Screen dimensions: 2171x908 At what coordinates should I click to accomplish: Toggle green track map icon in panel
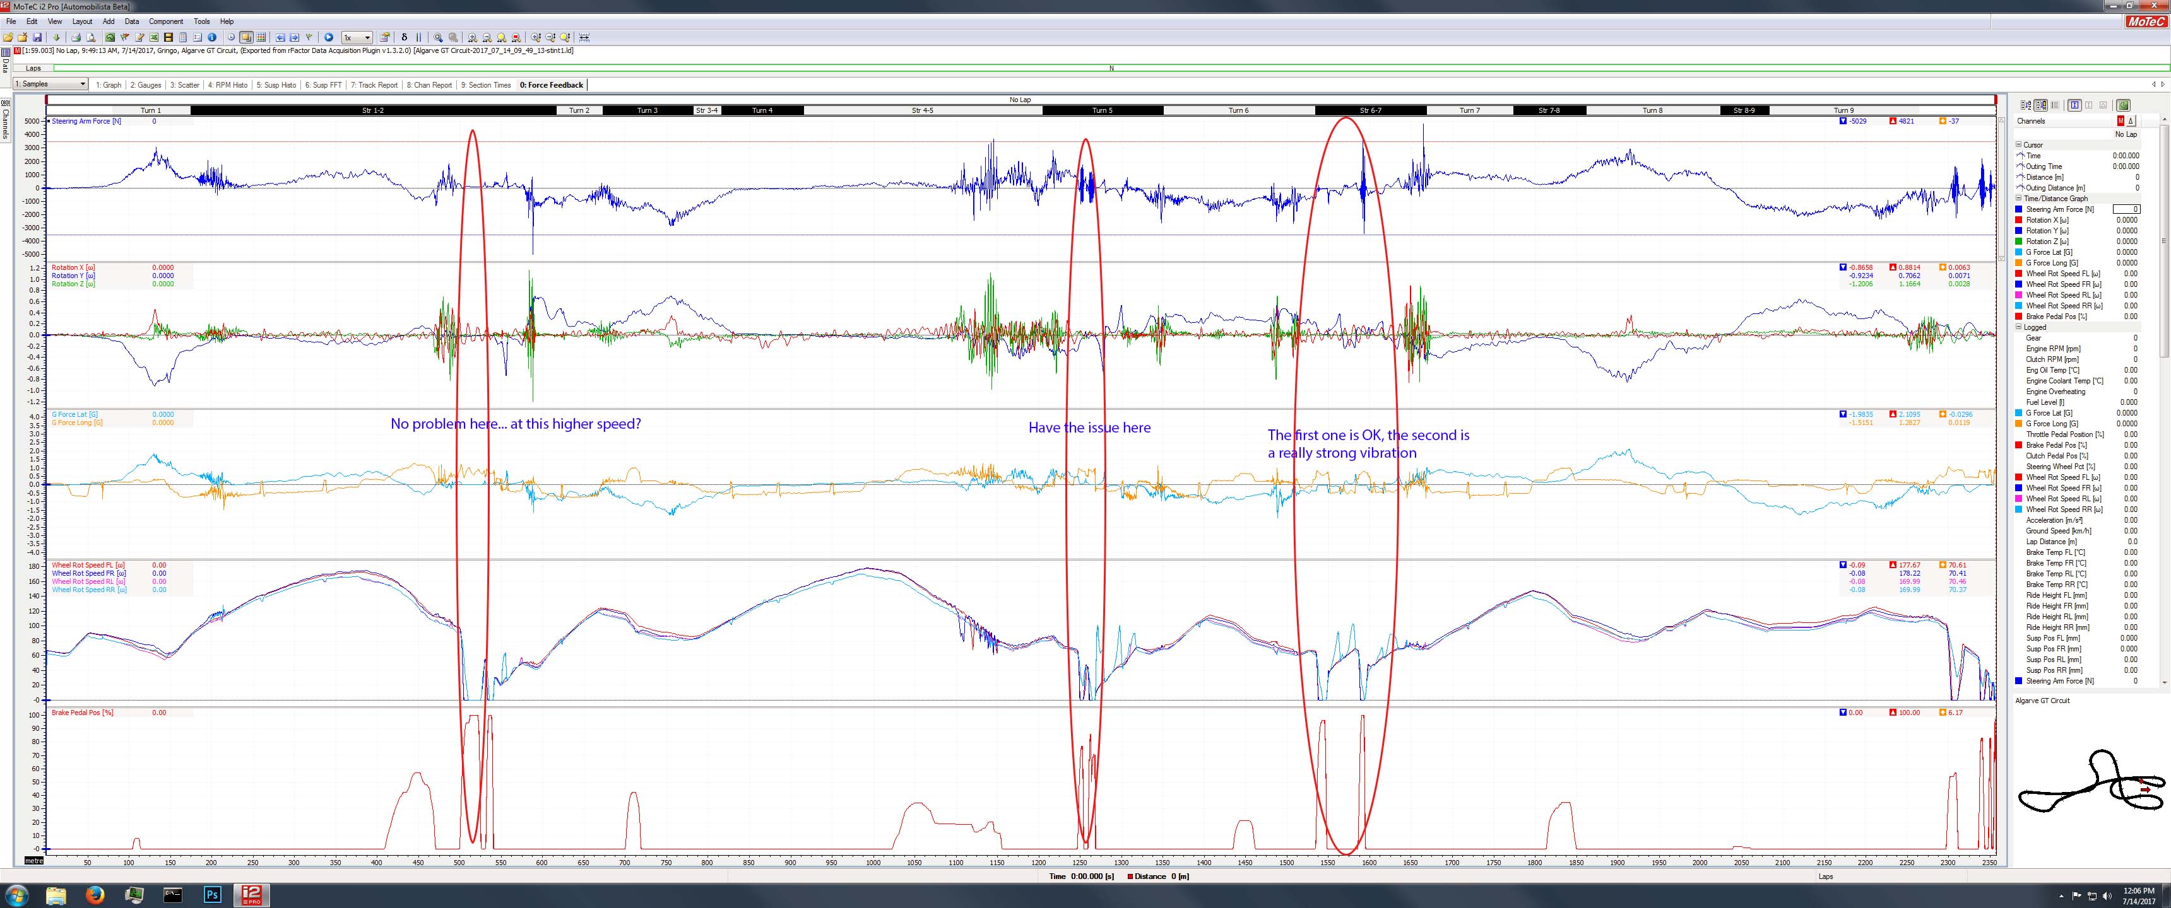coord(2123,105)
